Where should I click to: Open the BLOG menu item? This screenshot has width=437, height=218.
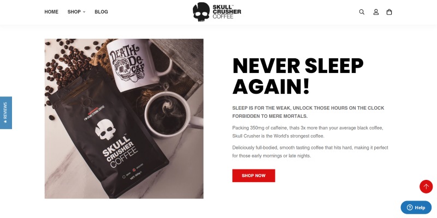[x=101, y=12]
